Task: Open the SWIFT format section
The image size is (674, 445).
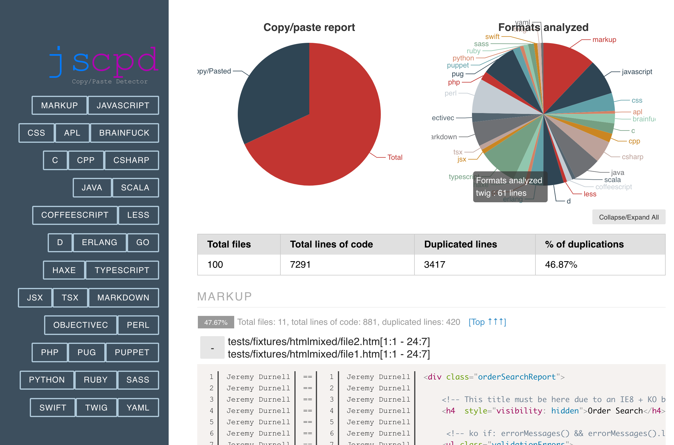Action: [53, 408]
